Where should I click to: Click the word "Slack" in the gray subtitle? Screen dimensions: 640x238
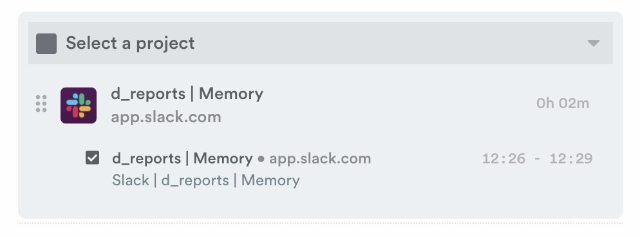[x=131, y=180]
